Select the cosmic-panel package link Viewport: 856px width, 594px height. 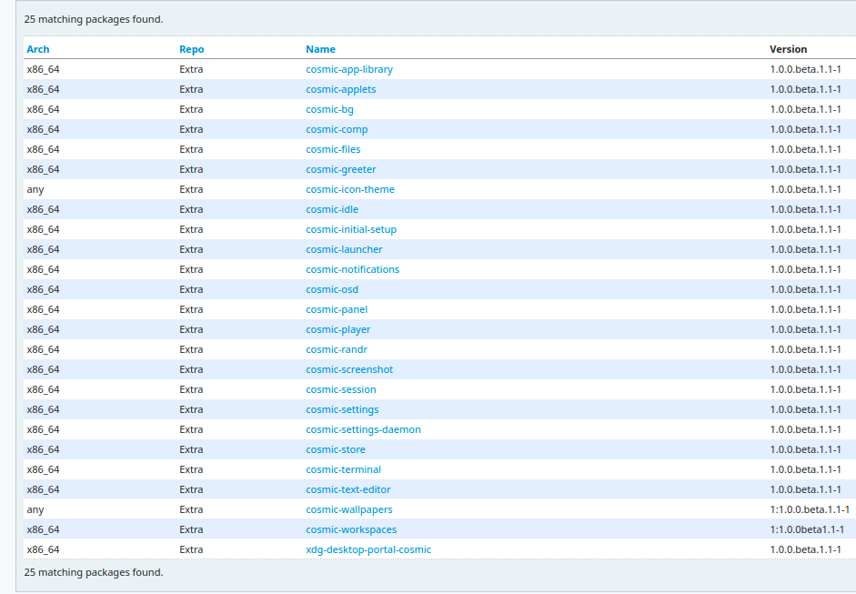pyautogui.click(x=337, y=309)
